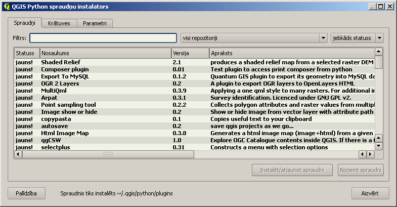397x207 pixels.
Task: Select the OGR 2 Layers plugin
Action: 194,84
